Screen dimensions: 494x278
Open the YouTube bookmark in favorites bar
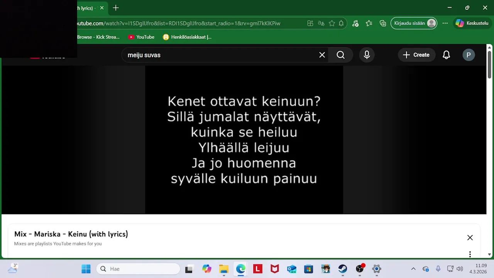click(x=141, y=37)
